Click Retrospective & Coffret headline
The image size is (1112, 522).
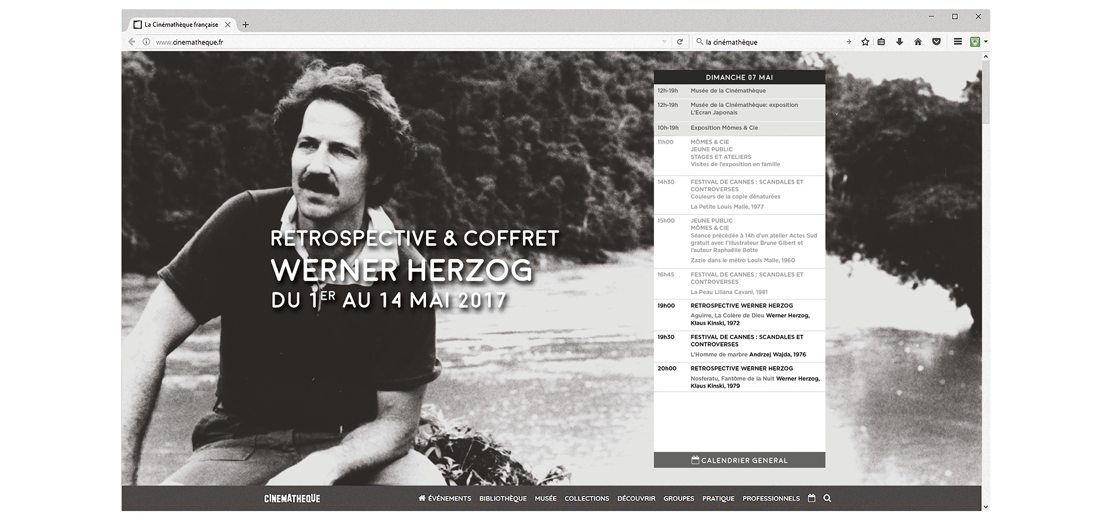click(415, 238)
